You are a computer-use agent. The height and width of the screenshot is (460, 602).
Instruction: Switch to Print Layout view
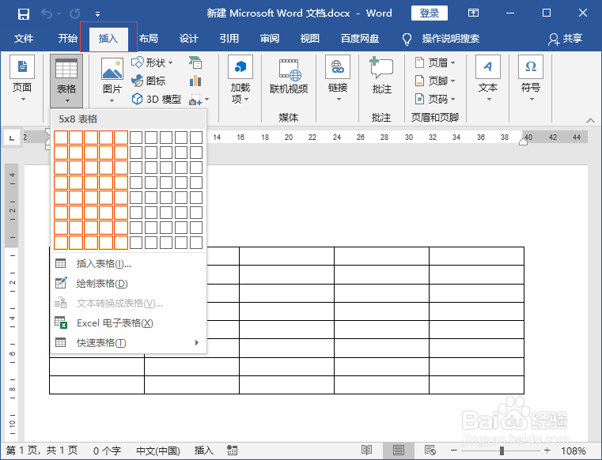pyautogui.click(x=399, y=450)
